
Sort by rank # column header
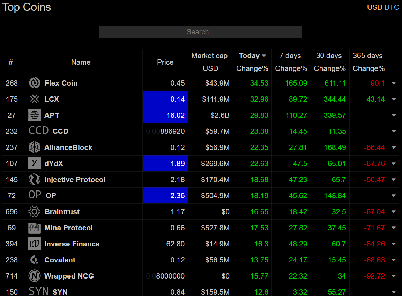(11, 62)
